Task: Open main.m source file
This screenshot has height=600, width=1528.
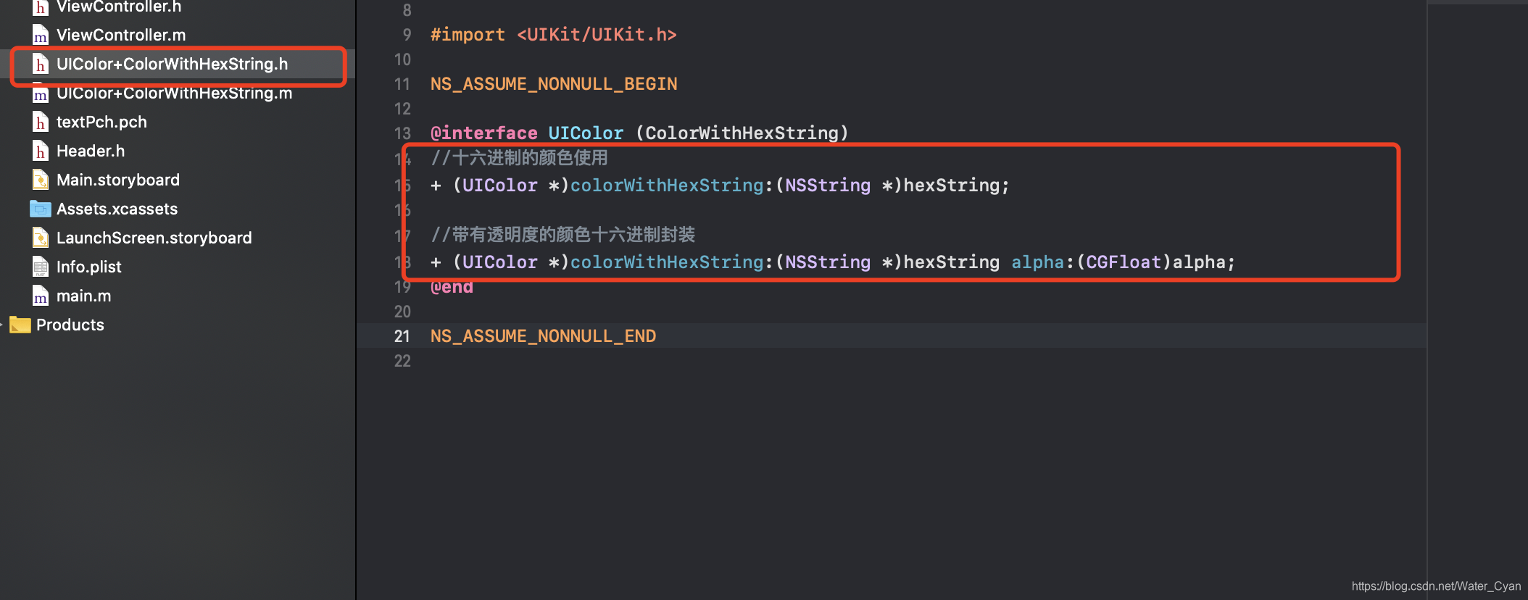Action: [84, 296]
